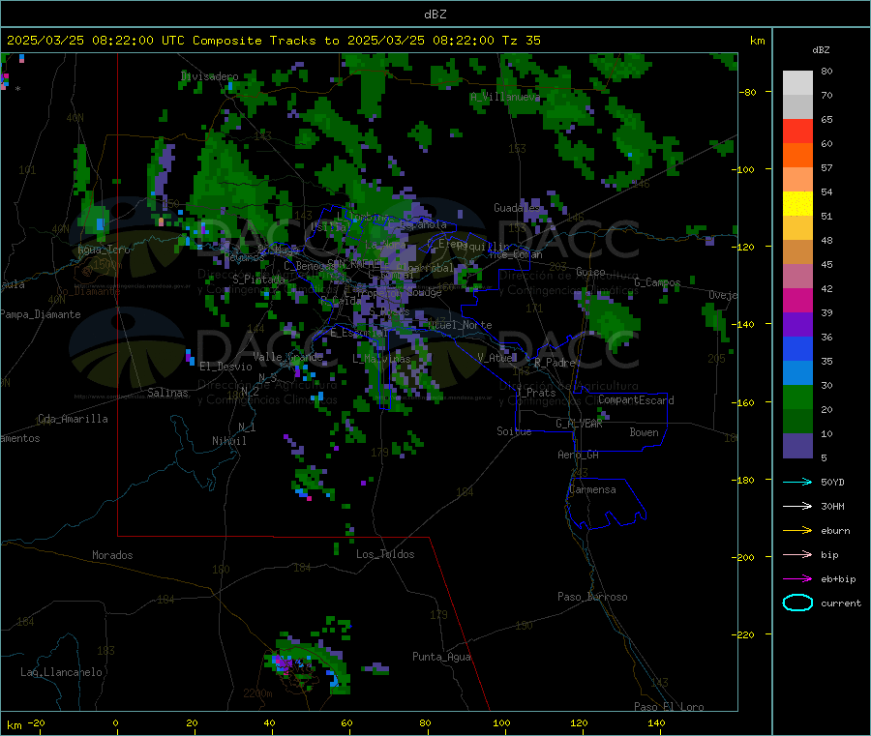Click the 'Cda_Amarilla' map label
871x736 pixels.
[73, 419]
